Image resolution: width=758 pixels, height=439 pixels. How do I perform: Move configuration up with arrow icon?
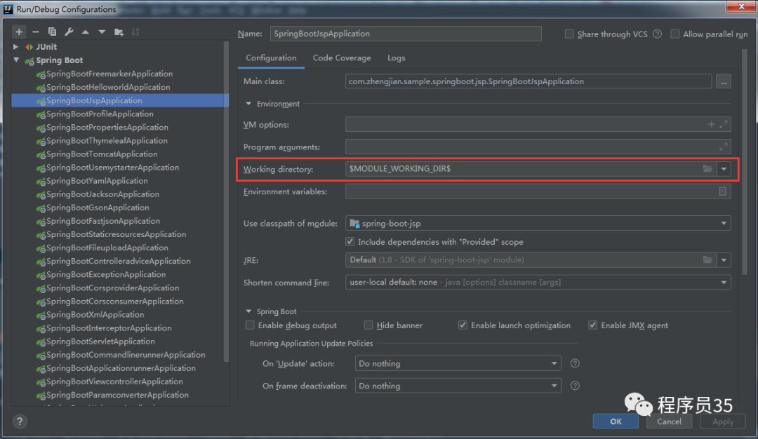pos(86,32)
